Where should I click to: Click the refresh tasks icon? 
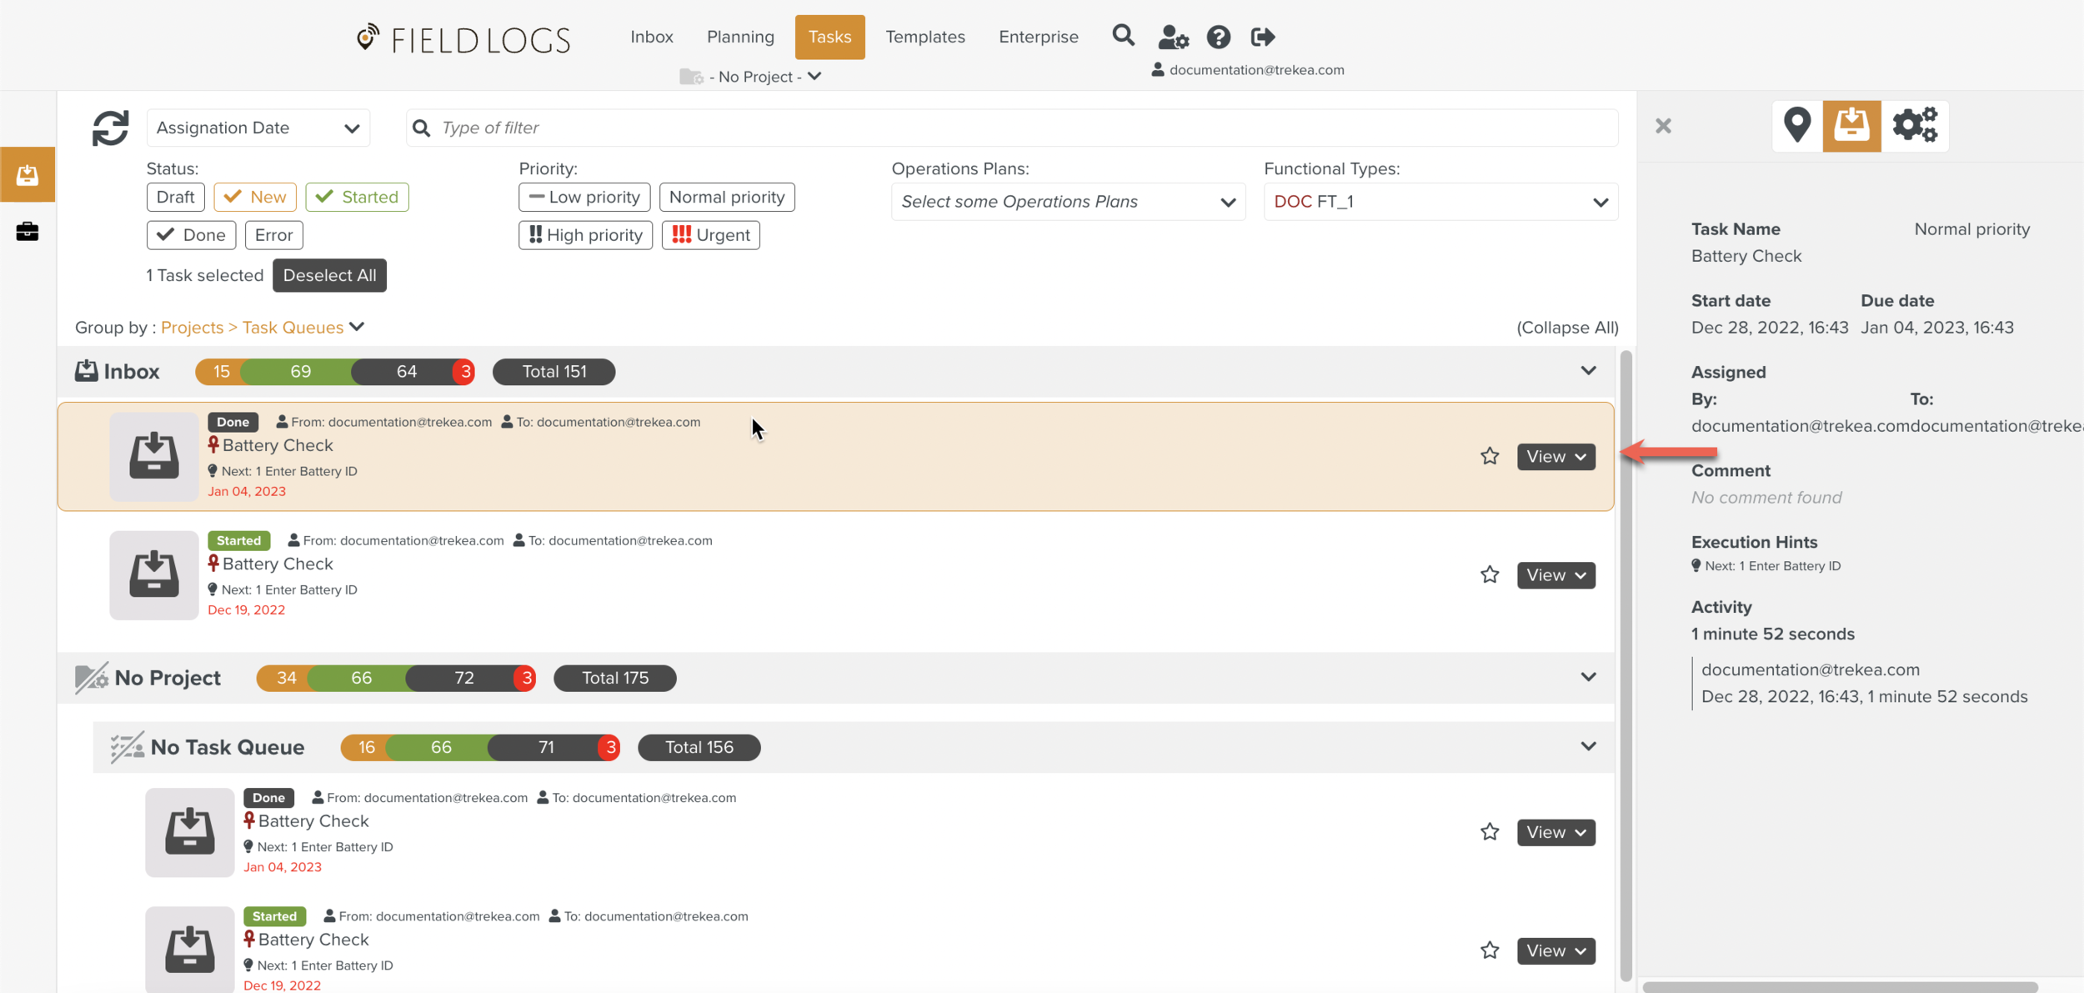(110, 128)
